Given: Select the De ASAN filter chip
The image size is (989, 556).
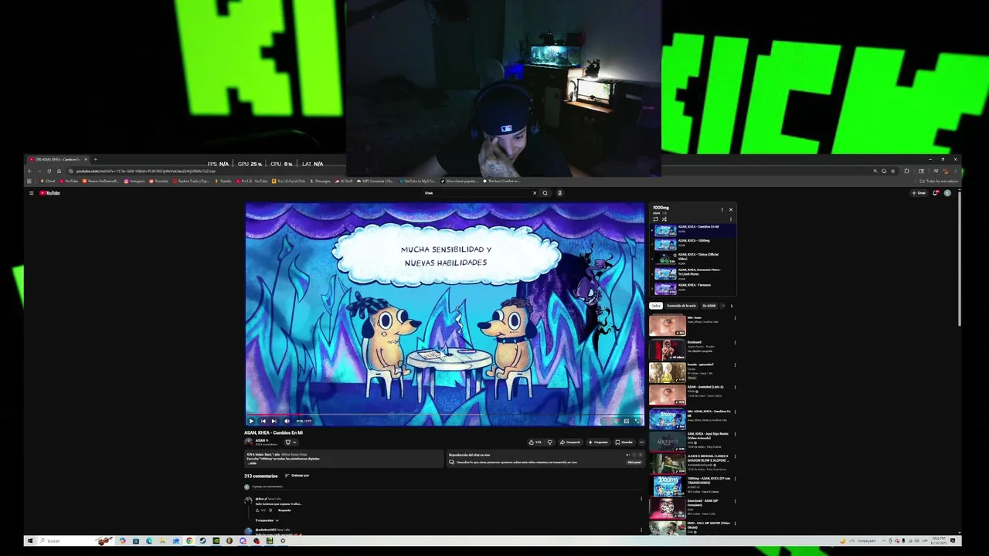Looking at the screenshot, I should click(x=709, y=306).
